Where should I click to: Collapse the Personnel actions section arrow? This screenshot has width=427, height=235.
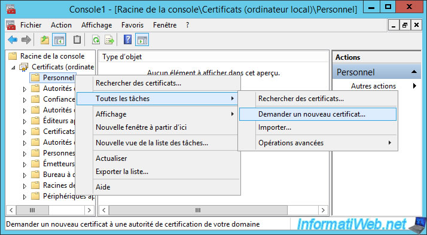(414, 72)
